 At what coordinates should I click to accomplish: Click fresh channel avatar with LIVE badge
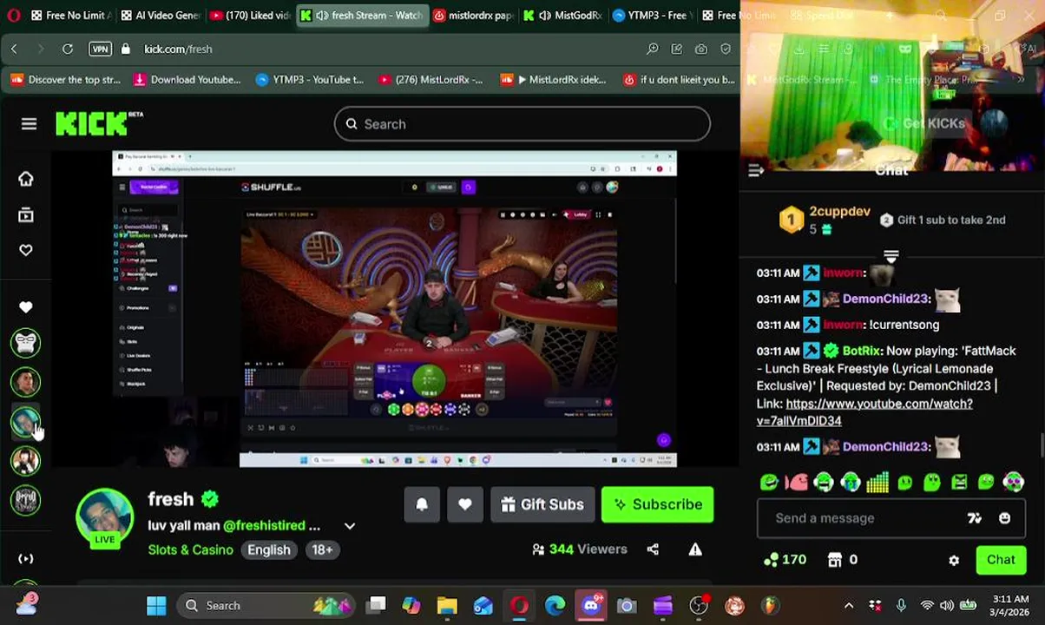point(105,517)
